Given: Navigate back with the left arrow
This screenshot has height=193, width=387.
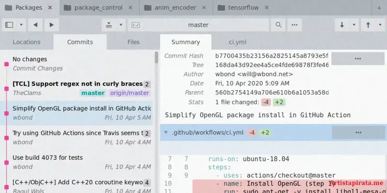Looking at the screenshot, I should [35, 25].
